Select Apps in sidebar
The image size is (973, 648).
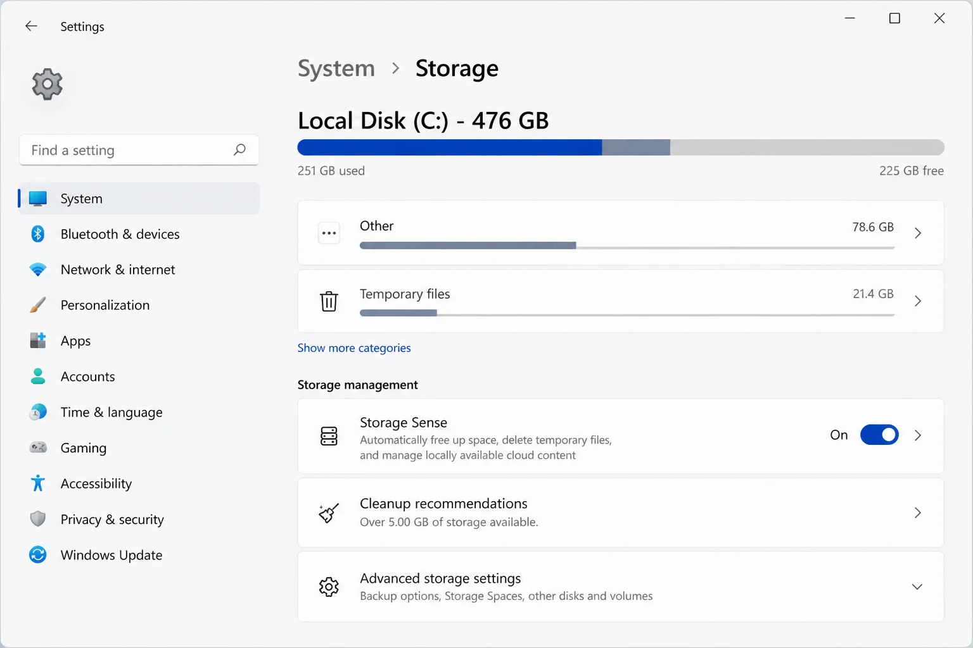(139, 340)
